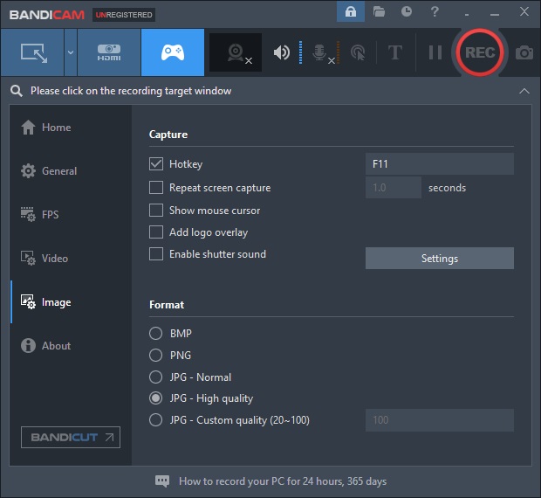Open Video settings tab

point(45,259)
